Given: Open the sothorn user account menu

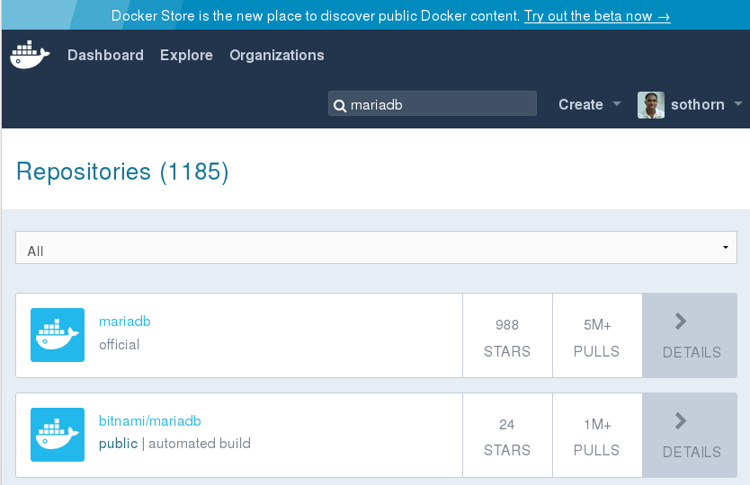Looking at the screenshot, I should coord(706,105).
